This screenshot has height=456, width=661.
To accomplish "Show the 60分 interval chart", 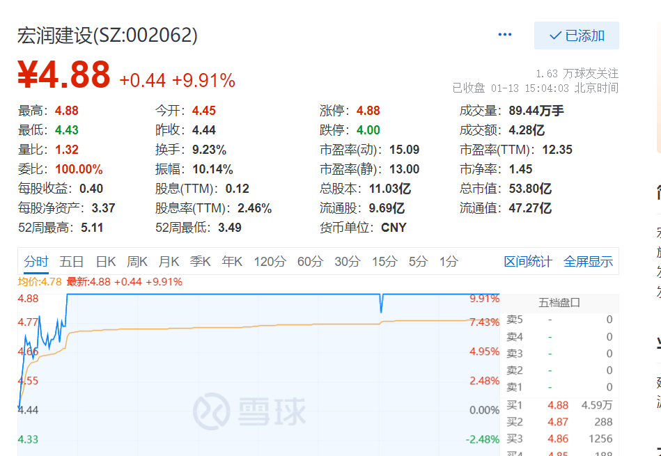I will [310, 262].
